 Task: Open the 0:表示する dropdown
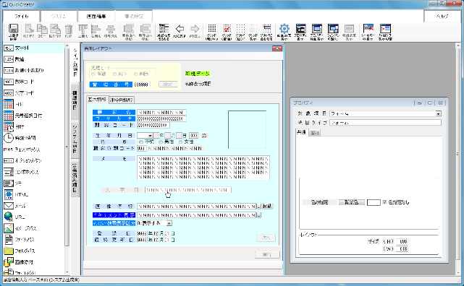coord(169,223)
